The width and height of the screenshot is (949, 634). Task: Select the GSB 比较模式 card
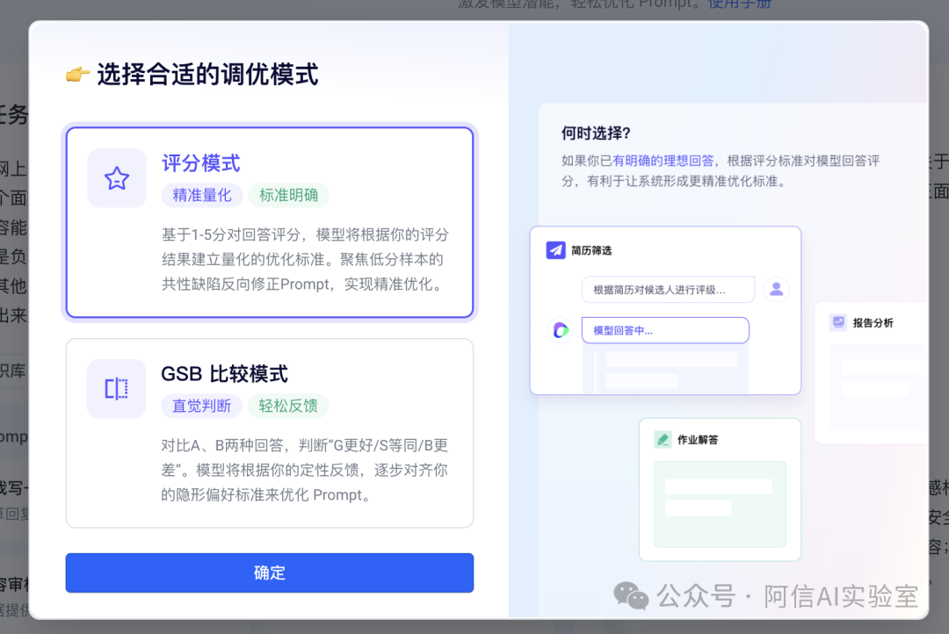click(270, 433)
